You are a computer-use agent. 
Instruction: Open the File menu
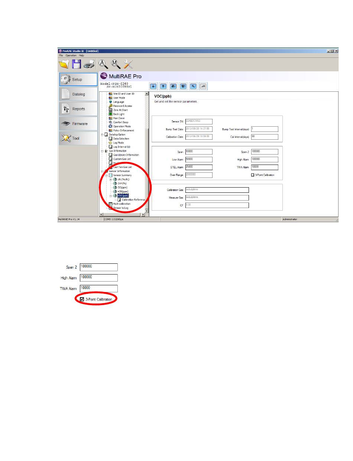point(61,55)
